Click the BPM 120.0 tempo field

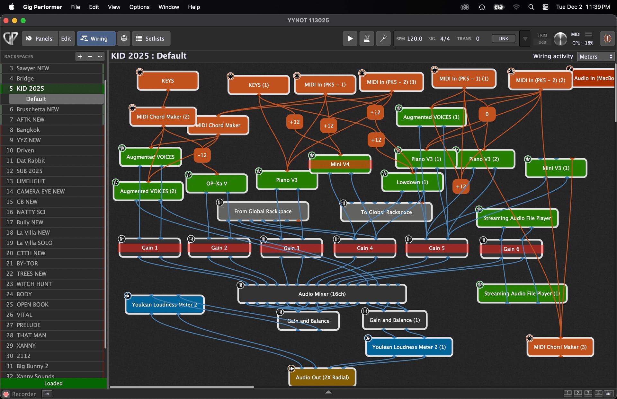click(x=415, y=39)
